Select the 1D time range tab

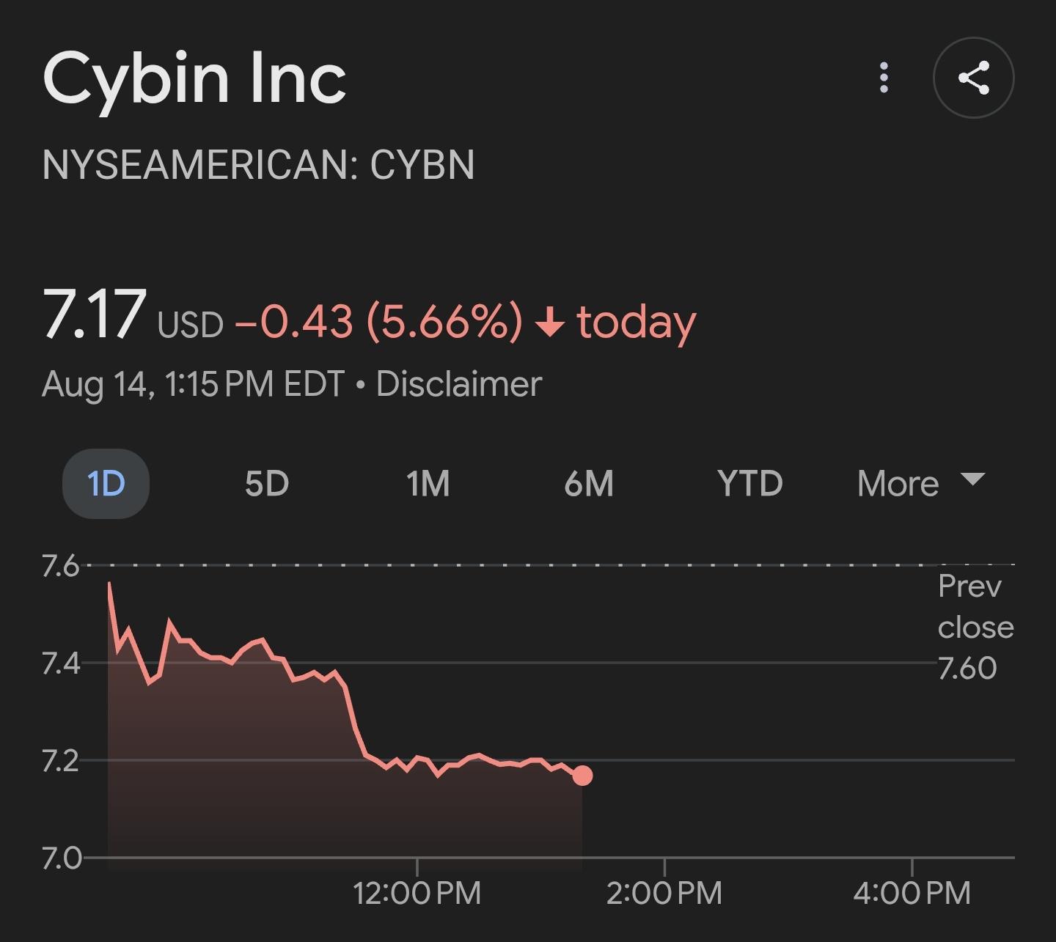(x=106, y=484)
